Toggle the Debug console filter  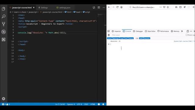(131, 38)
